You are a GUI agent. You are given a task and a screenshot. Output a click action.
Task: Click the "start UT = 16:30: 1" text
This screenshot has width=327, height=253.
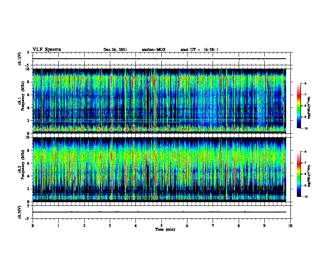(199, 50)
